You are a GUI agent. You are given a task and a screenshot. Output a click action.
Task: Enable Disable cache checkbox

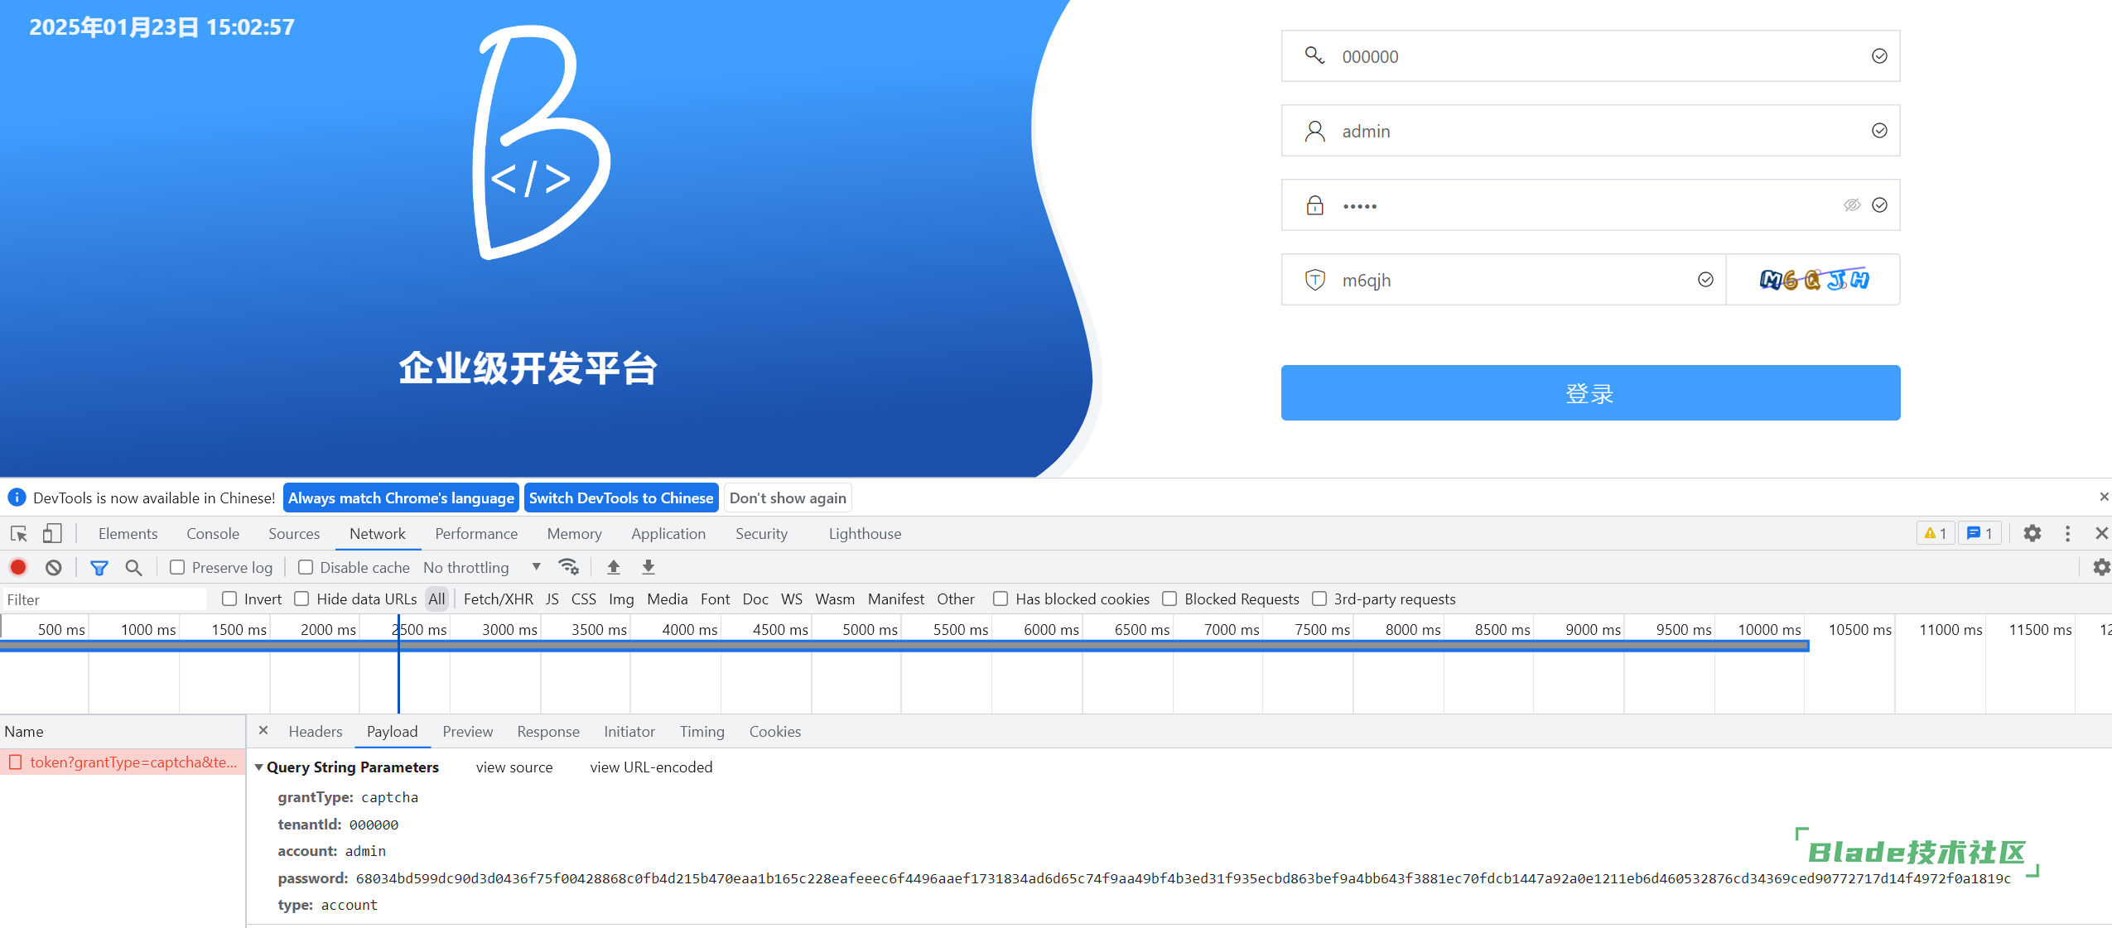pyautogui.click(x=306, y=567)
